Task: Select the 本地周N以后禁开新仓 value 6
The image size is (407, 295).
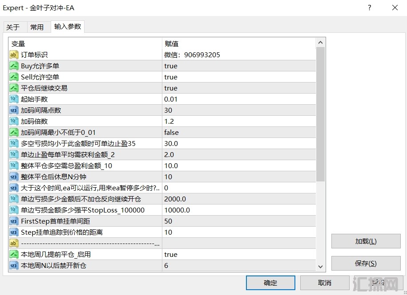Action: (239, 265)
